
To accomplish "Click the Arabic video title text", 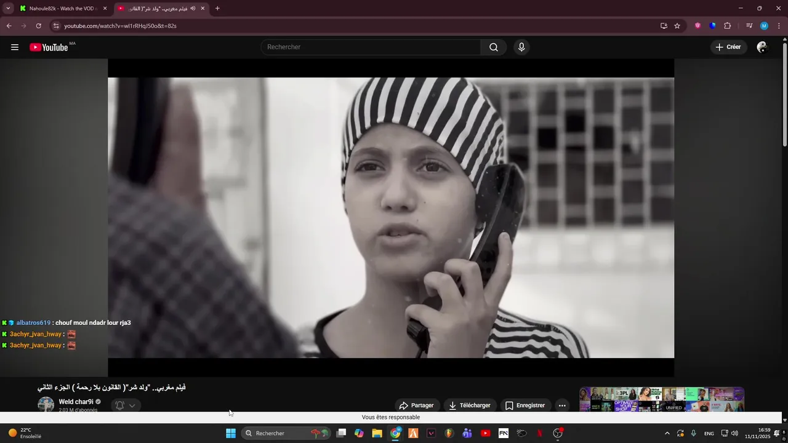I will (111, 388).
